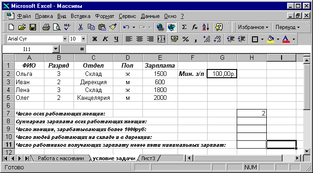The height and width of the screenshot is (173, 313).
Task: Toggle bold Ж formatting
Action: tap(95, 39)
